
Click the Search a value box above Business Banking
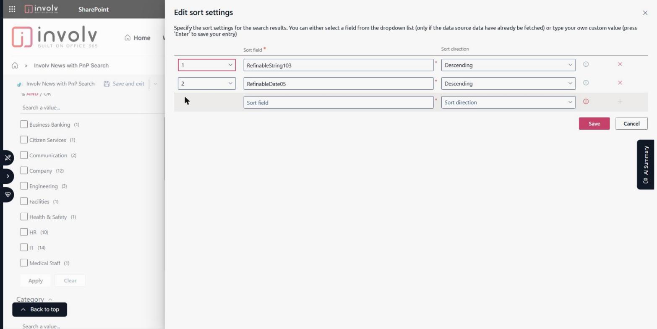(x=92, y=107)
